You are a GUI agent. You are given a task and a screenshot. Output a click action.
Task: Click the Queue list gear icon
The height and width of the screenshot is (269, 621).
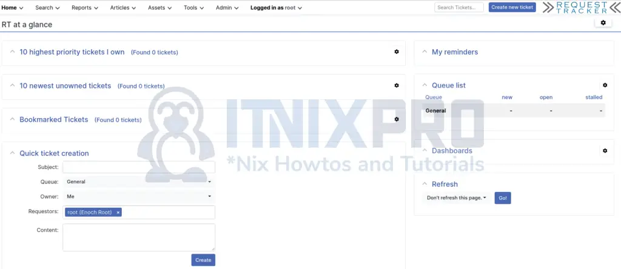point(605,85)
